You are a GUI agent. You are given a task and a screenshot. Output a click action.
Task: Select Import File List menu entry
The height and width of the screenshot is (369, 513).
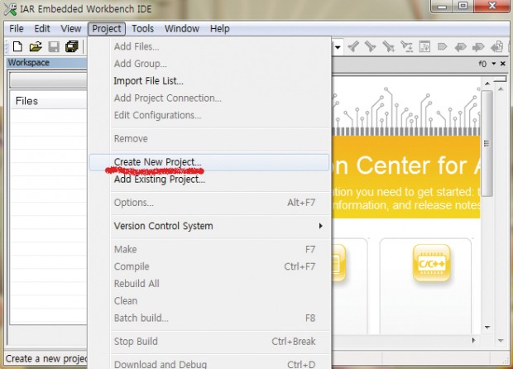coord(209,81)
